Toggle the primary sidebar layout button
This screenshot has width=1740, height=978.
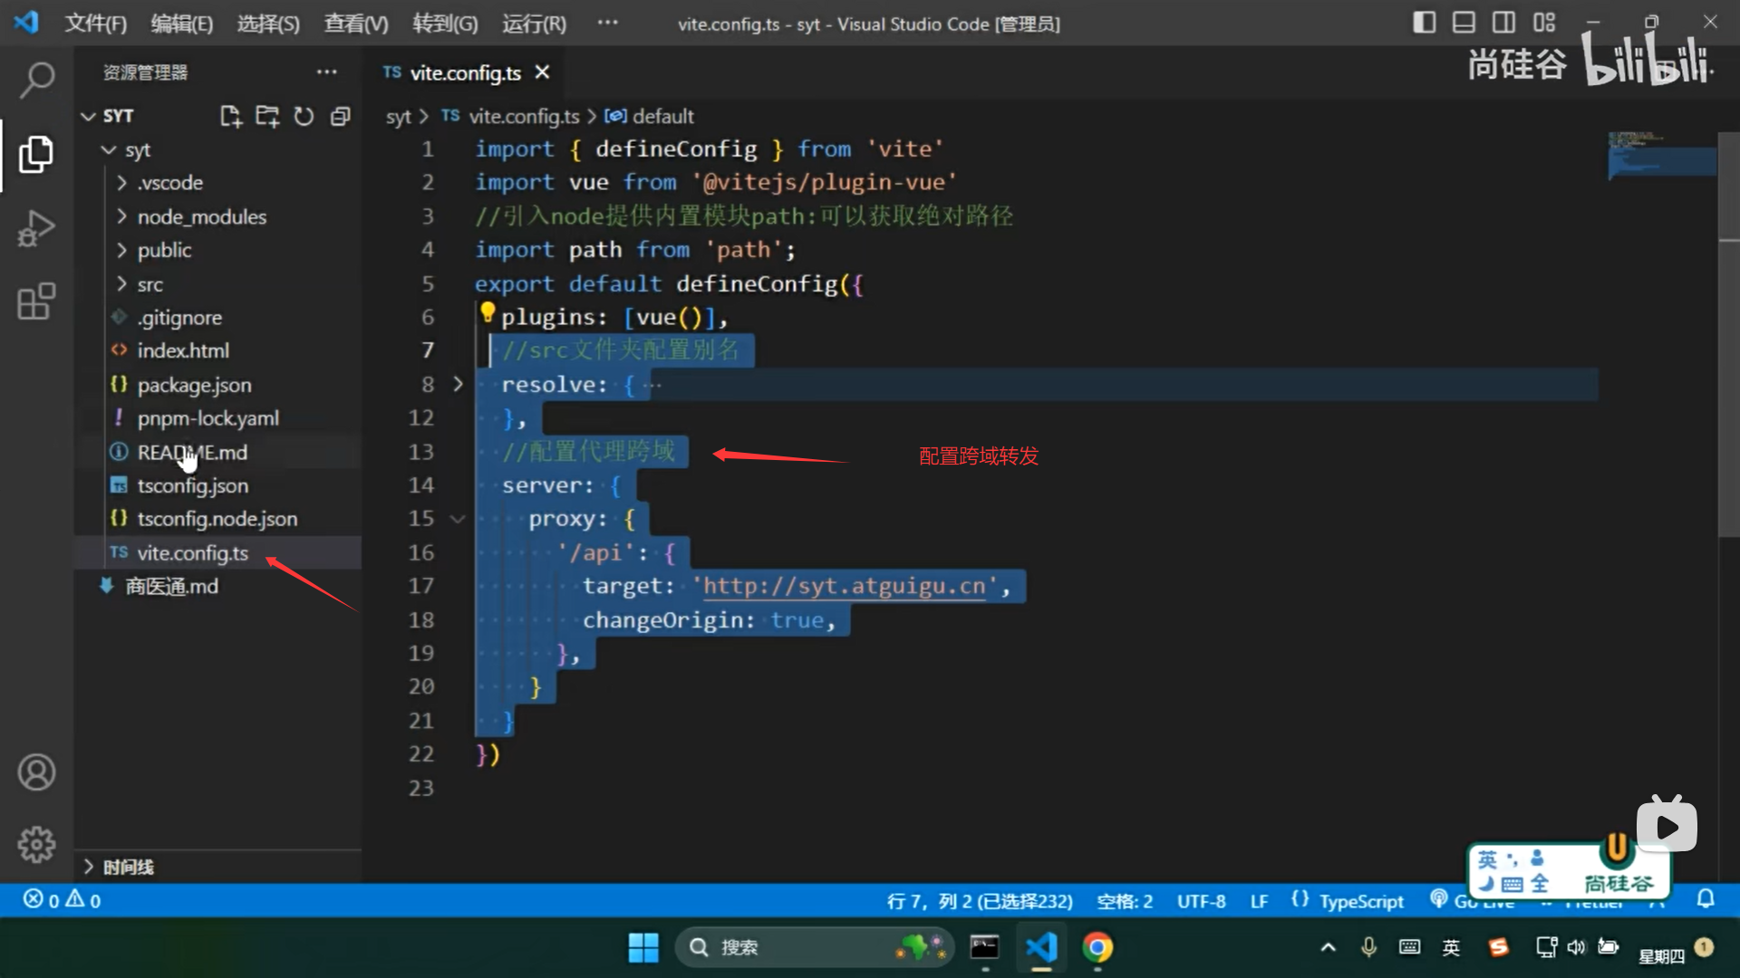[1424, 23]
